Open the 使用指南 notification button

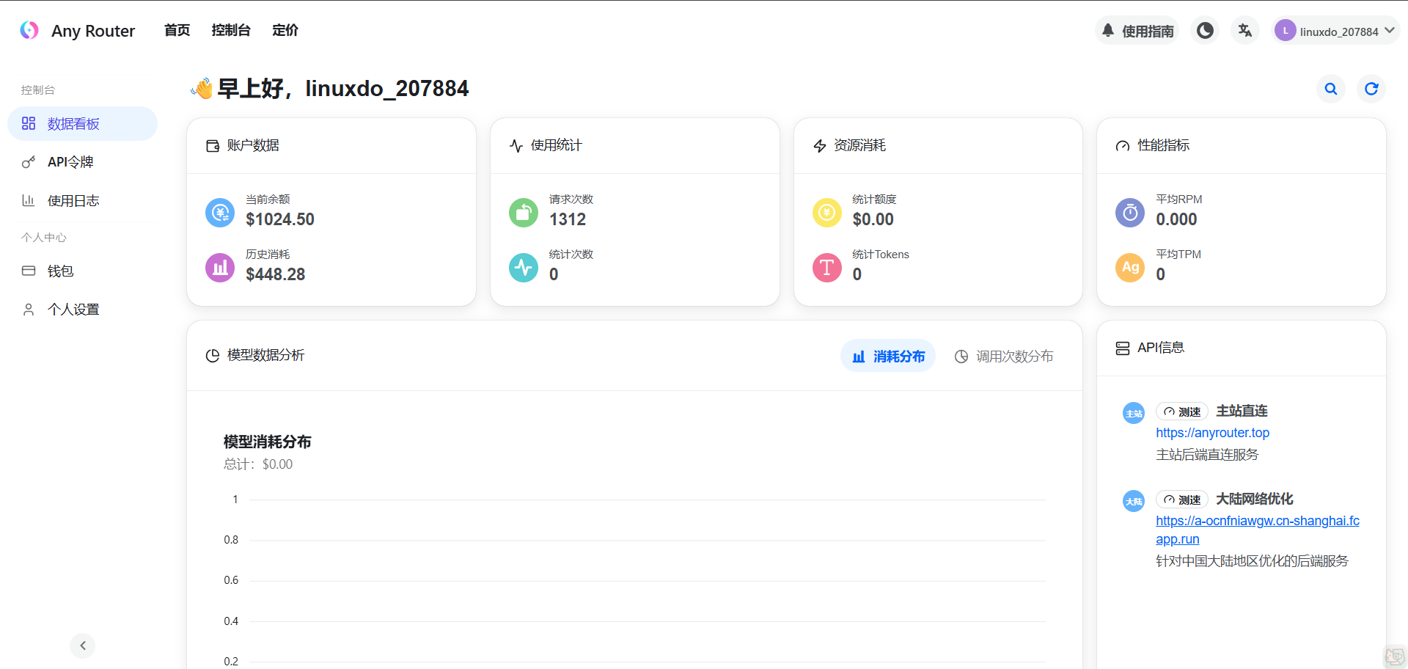pos(1137,31)
